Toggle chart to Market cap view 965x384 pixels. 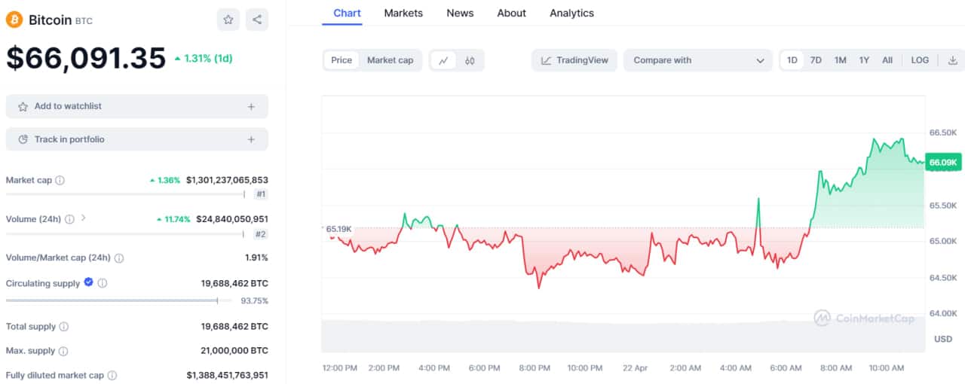(390, 60)
